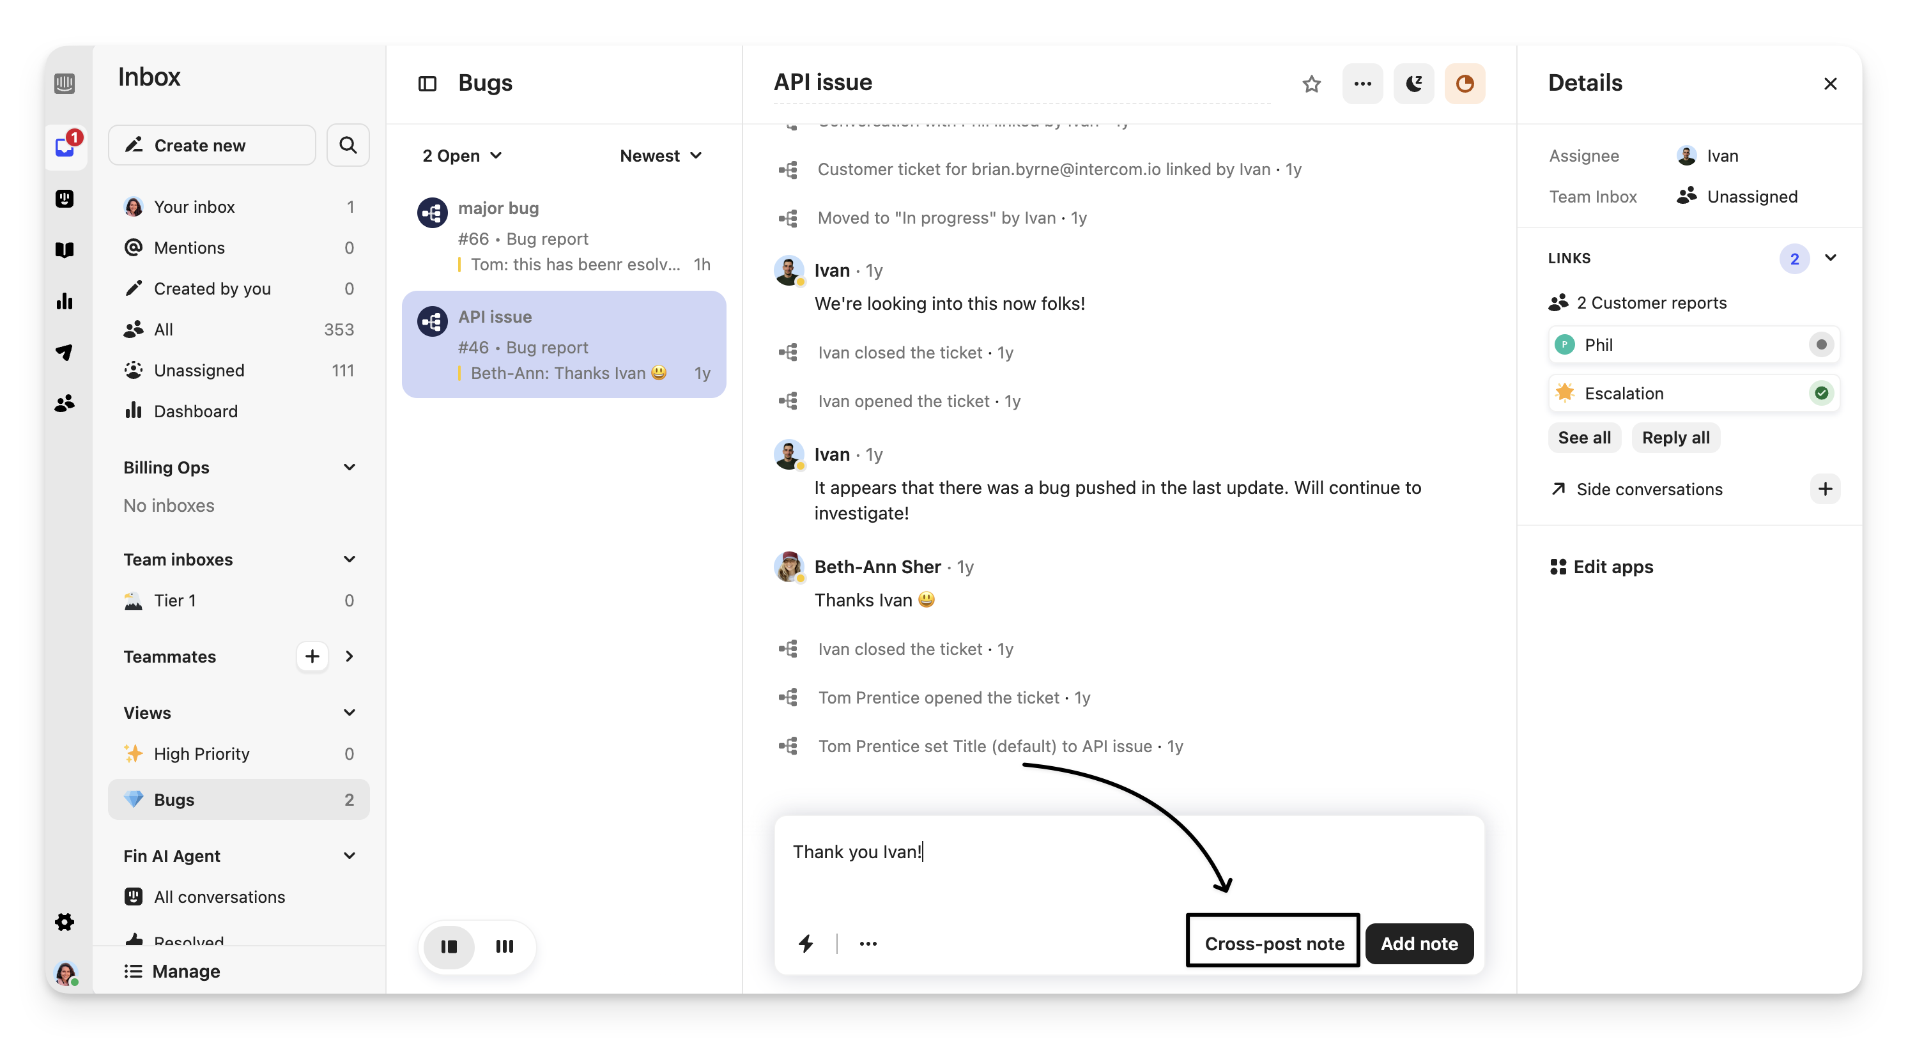Click the snooze moon icon
Image resolution: width=1908 pixels, height=1039 pixels.
point(1413,83)
